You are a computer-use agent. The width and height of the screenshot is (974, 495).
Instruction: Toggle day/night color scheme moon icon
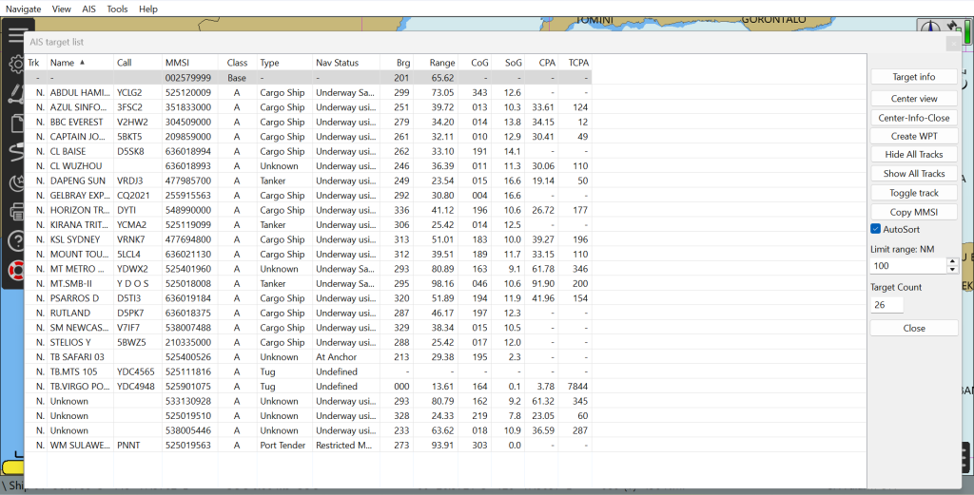click(16, 182)
